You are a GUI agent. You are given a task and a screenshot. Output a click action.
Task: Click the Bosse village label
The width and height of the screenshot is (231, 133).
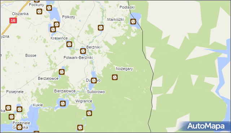(31, 55)
